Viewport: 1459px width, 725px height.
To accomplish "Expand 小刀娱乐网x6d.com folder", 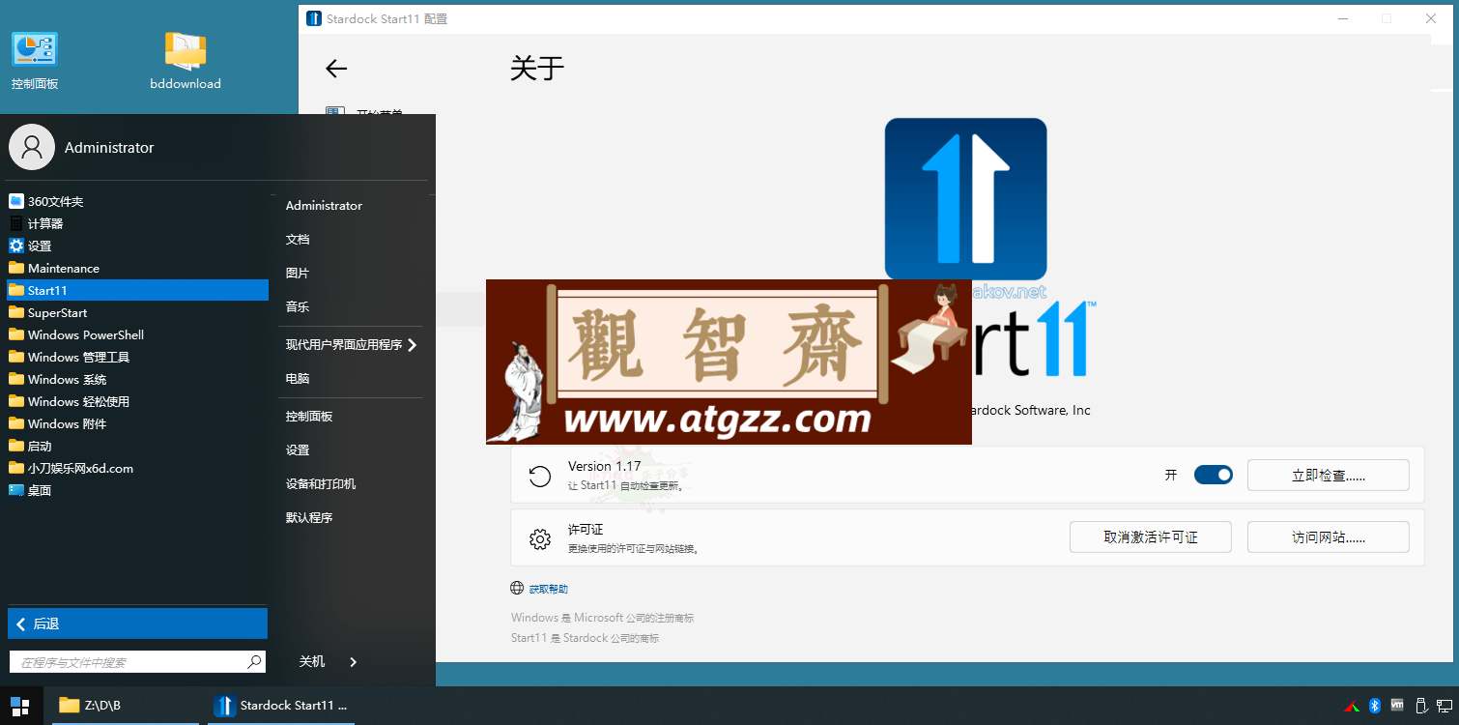I will point(137,468).
